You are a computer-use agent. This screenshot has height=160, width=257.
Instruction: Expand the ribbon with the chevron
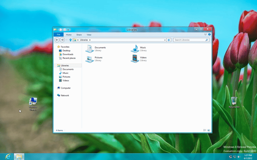[x=205, y=34]
